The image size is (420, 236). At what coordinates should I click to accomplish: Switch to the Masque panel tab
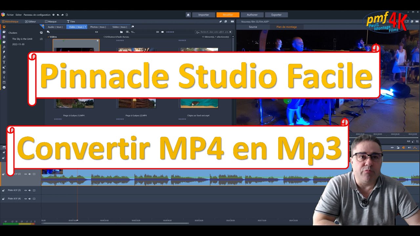point(51,22)
